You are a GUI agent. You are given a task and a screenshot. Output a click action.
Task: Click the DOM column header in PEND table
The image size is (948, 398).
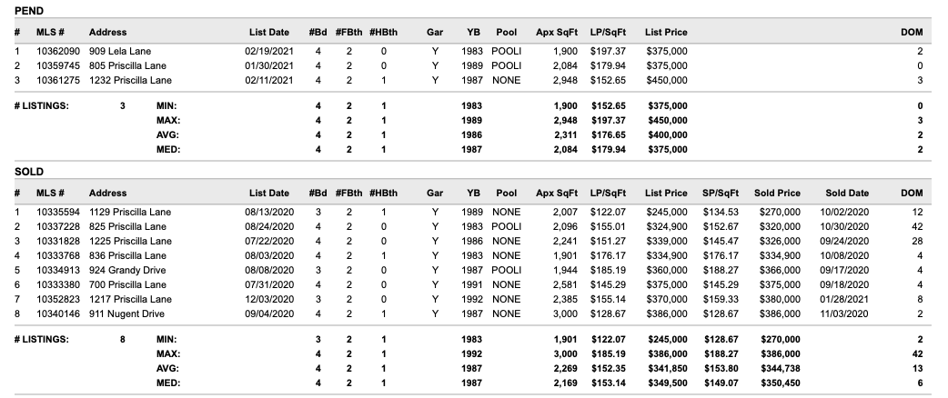point(912,32)
